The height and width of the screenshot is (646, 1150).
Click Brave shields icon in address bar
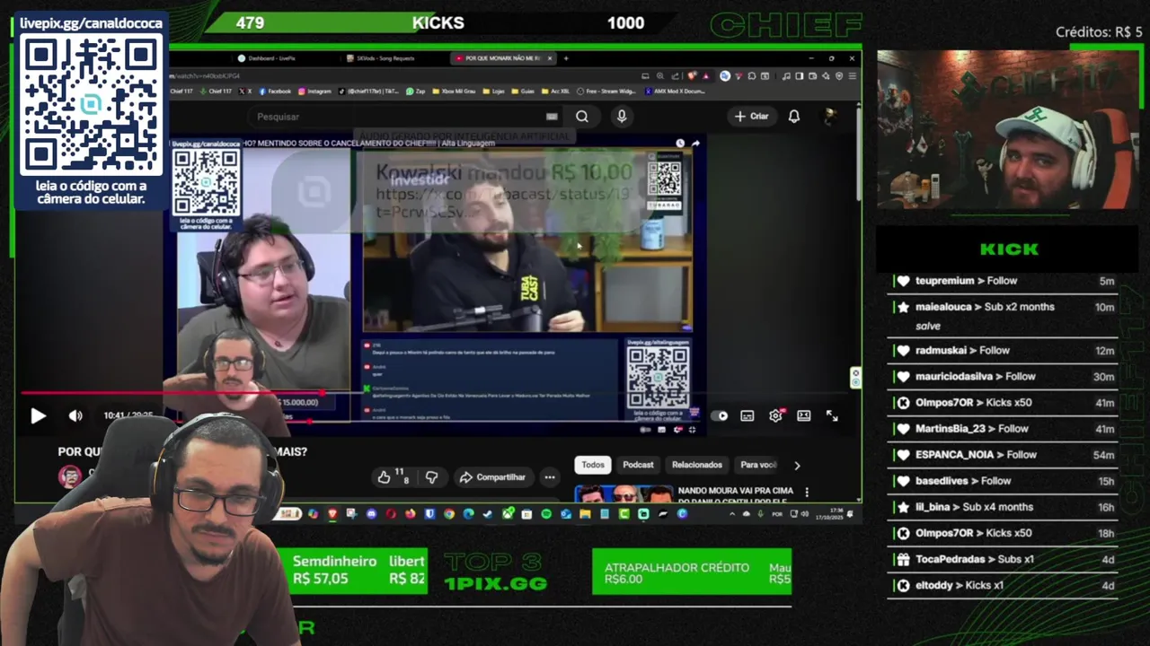(x=692, y=76)
